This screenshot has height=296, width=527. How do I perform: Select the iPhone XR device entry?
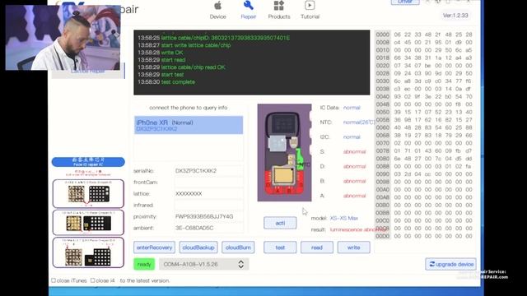point(189,125)
